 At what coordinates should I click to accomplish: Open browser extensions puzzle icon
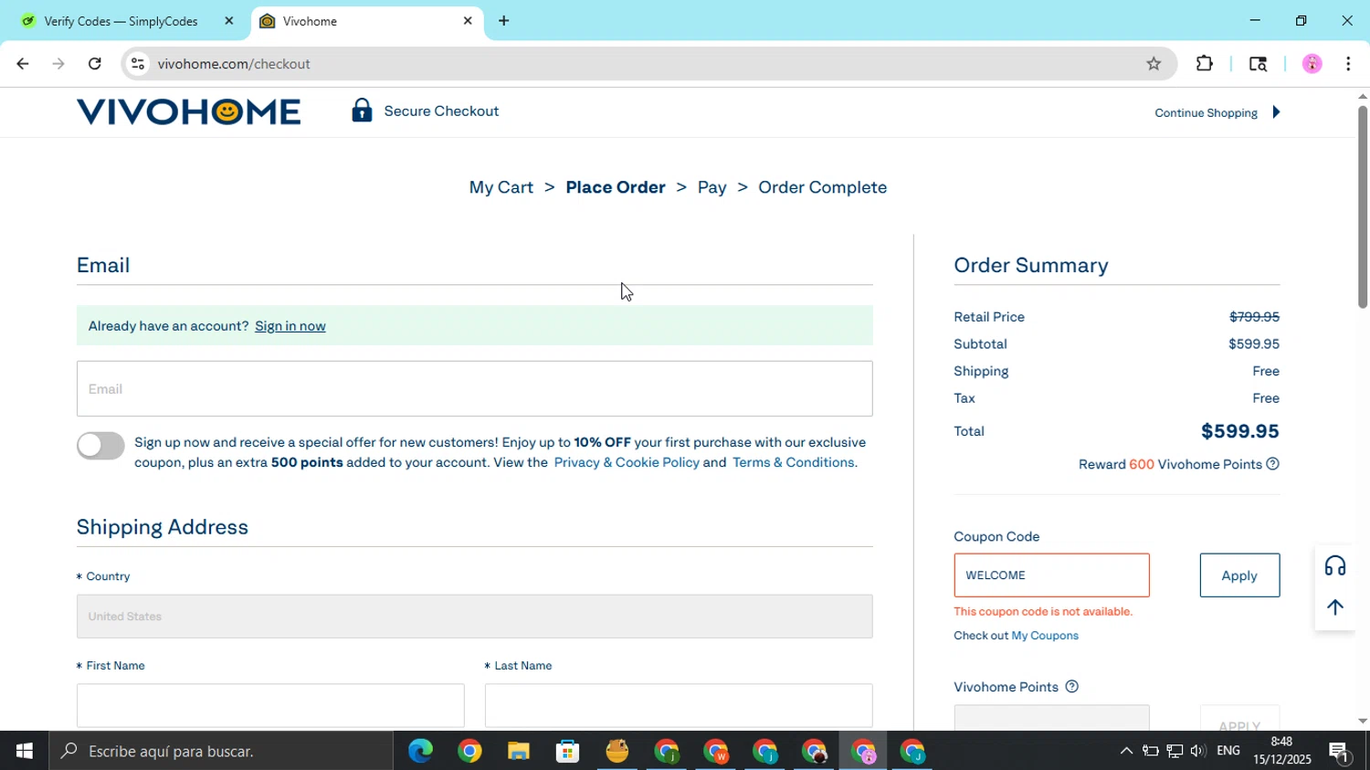(x=1205, y=64)
